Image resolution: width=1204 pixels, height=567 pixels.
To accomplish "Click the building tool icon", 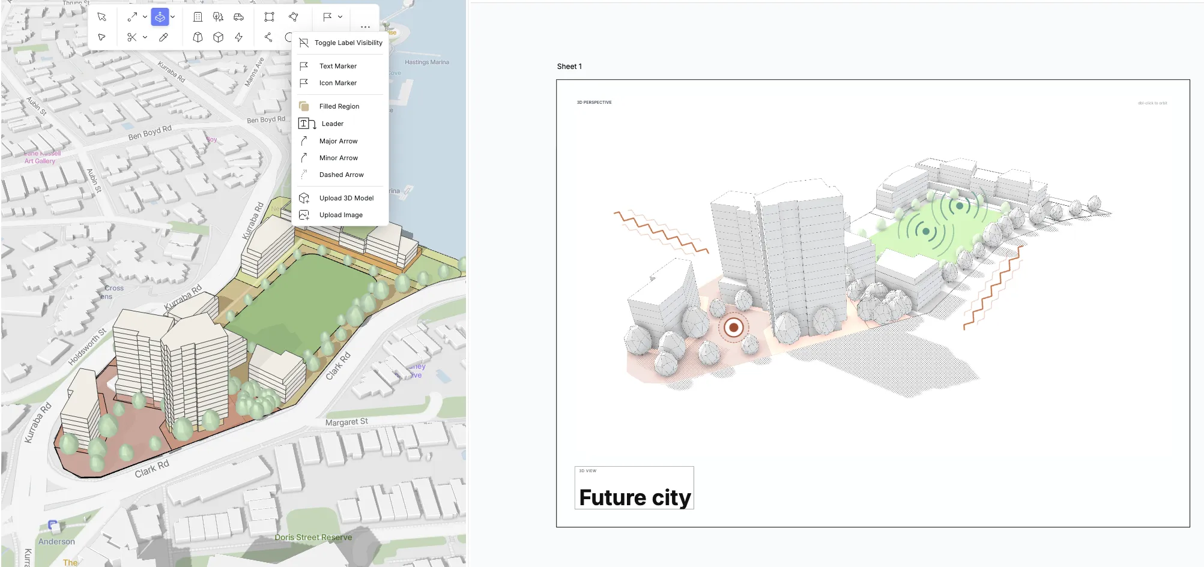I will [x=198, y=17].
